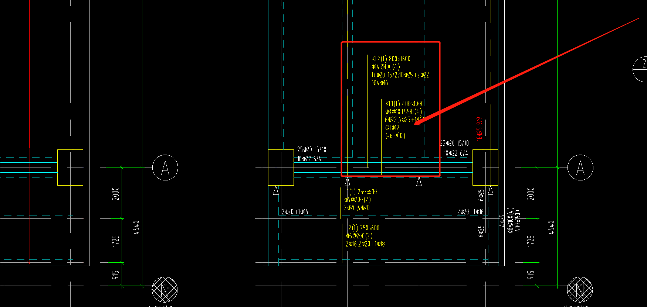Select the vertical 'Φ8@100(4)' text
The height and width of the screenshot is (307, 647).
[x=510, y=220]
